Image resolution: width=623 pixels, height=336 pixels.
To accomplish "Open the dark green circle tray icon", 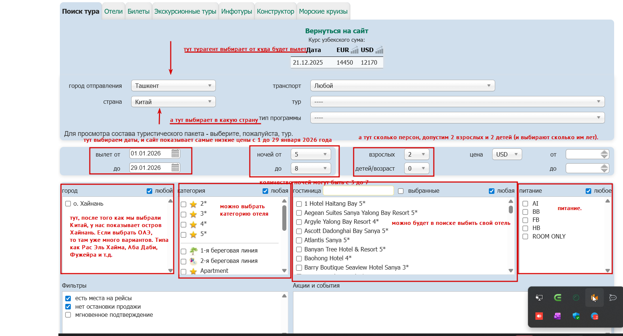I will pyautogui.click(x=576, y=298).
